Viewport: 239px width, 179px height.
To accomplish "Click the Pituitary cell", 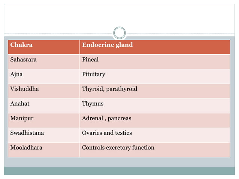I will pyautogui.click(x=94, y=74).
